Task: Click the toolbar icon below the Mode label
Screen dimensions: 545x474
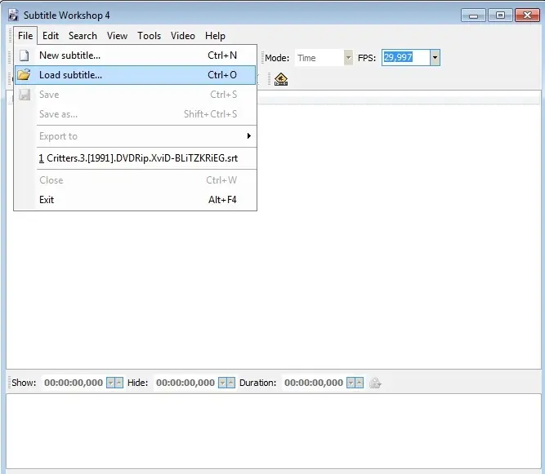Action: click(281, 79)
